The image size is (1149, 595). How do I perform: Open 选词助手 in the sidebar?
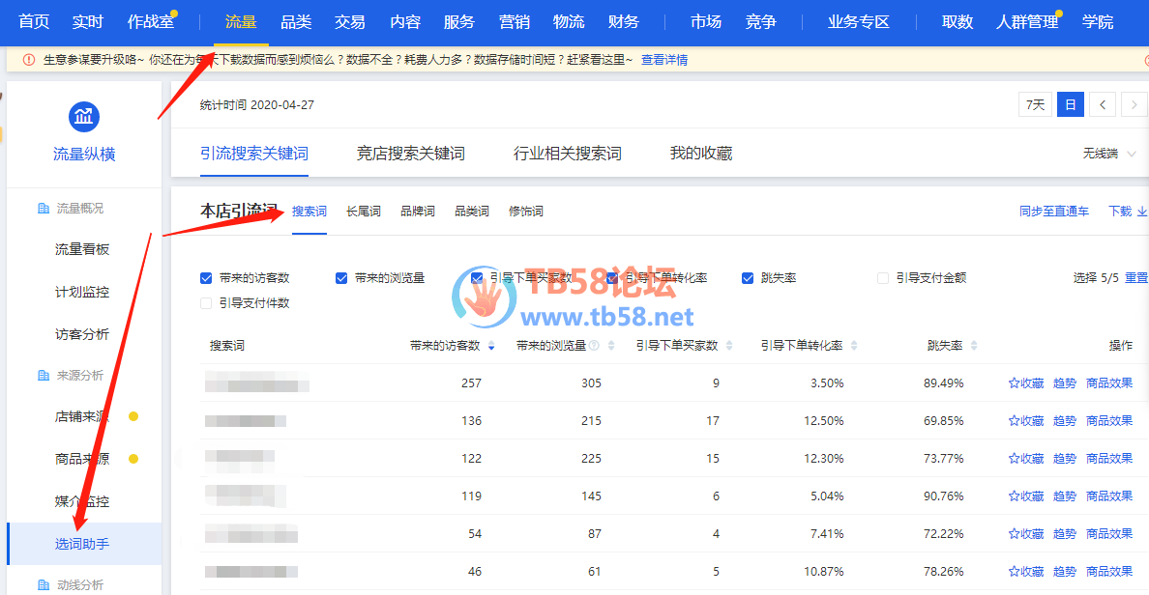[84, 544]
